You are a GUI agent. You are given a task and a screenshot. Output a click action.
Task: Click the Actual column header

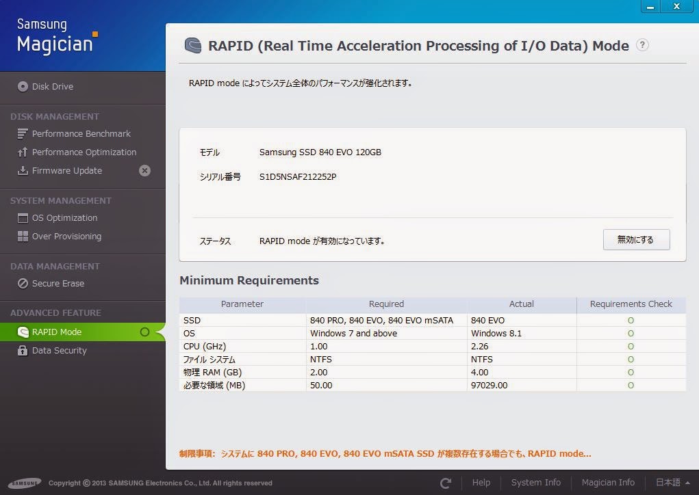point(522,304)
